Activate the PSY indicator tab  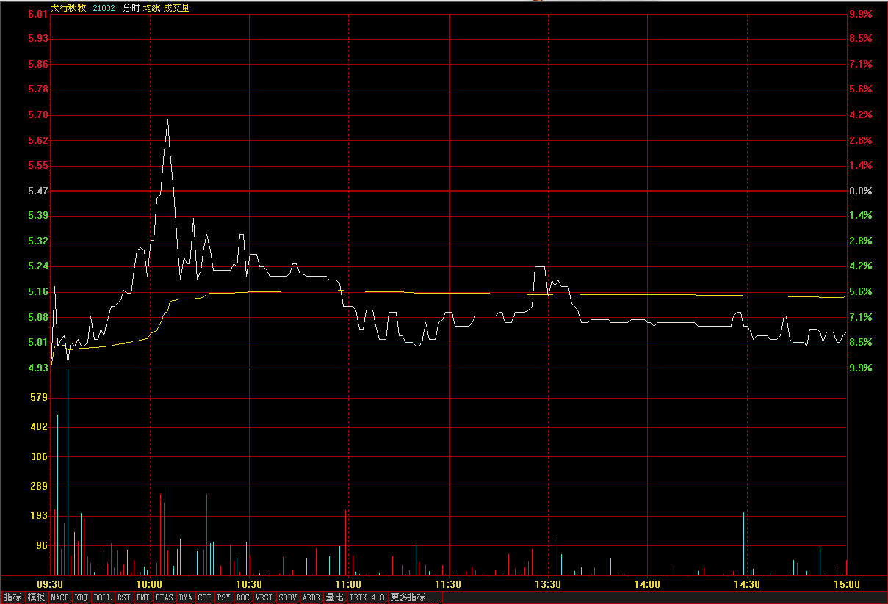click(223, 598)
